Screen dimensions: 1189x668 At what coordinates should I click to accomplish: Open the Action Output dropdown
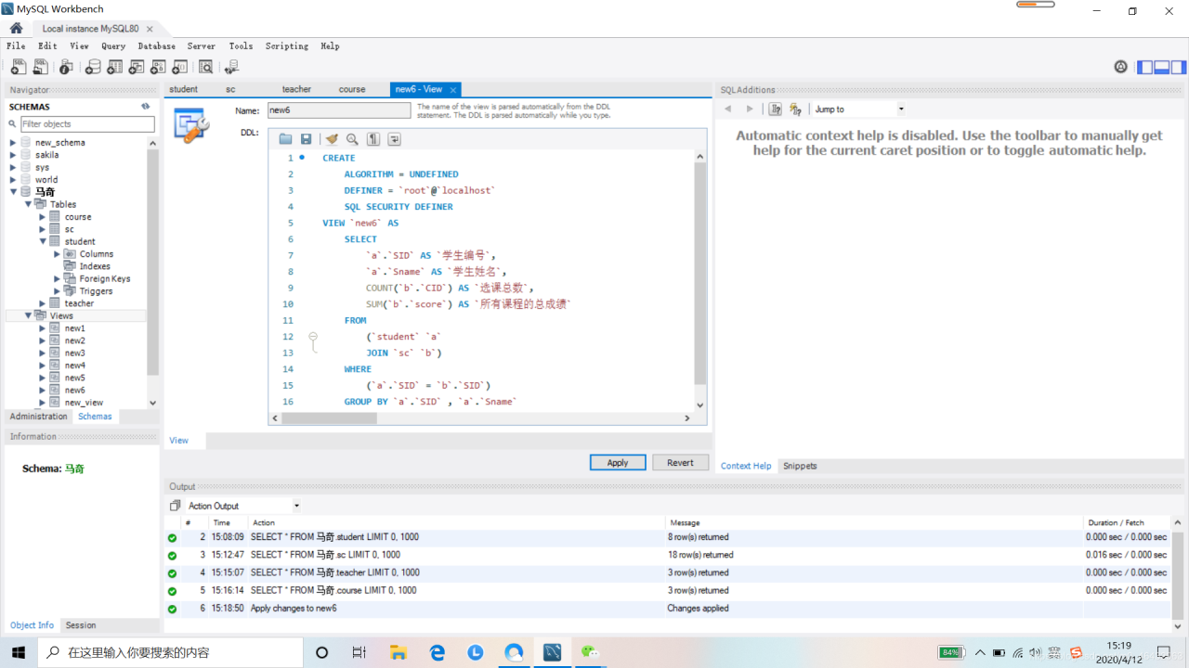click(x=243, y=506)
